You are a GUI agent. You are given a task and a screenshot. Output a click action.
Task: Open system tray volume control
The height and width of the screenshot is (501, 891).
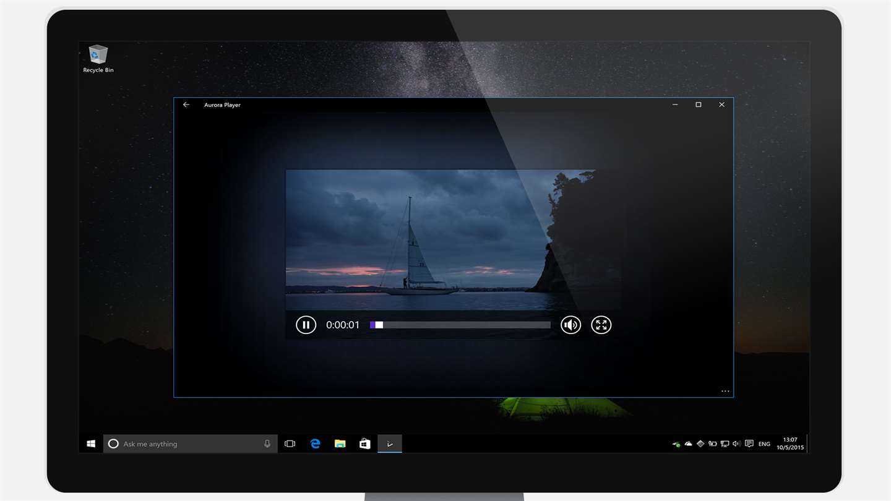736,444
